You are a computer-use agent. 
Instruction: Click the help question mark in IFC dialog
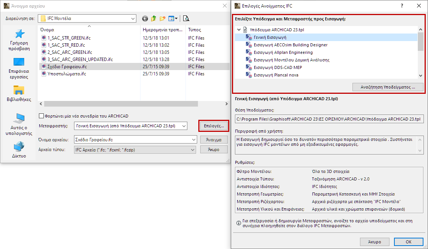coord(402,6)
